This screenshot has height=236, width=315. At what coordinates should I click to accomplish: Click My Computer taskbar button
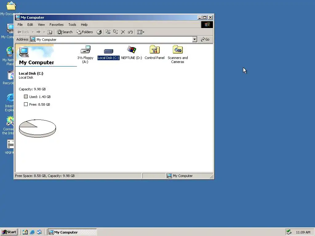point(72,232)
